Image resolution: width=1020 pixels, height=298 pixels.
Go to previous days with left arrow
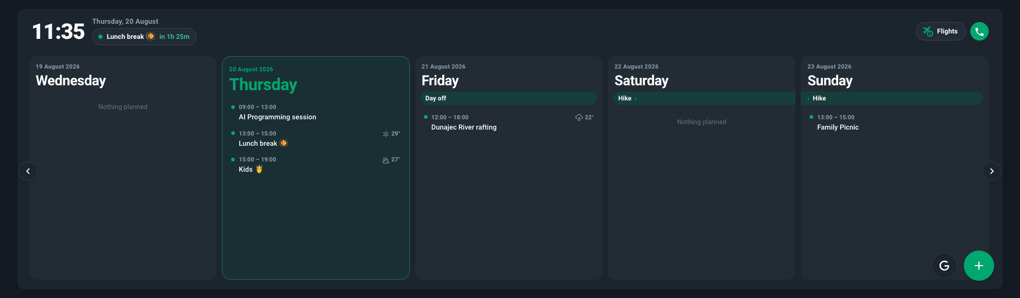pyautogui.click(x=28, y=171)
